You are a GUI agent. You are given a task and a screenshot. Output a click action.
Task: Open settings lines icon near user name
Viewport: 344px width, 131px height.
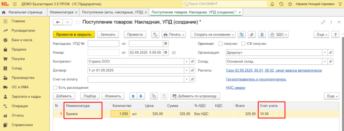[340, 4]
